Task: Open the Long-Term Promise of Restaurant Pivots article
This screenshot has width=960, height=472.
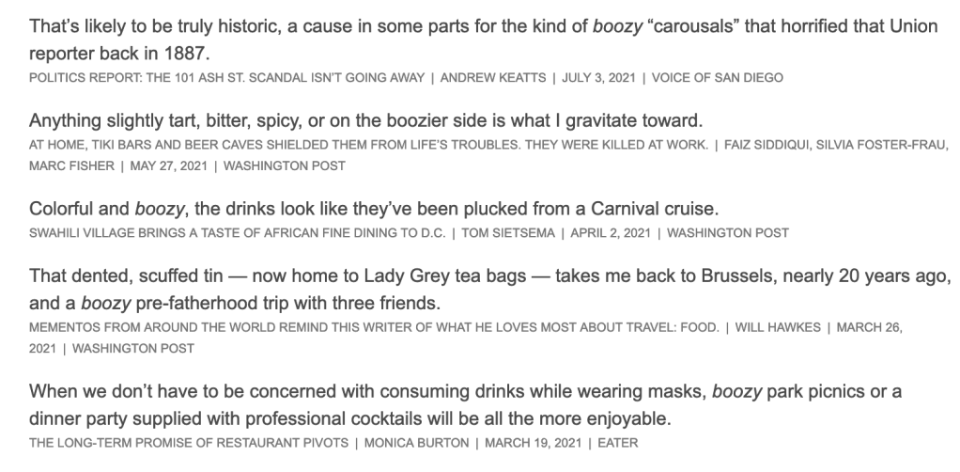Action: tap(187, 441)
